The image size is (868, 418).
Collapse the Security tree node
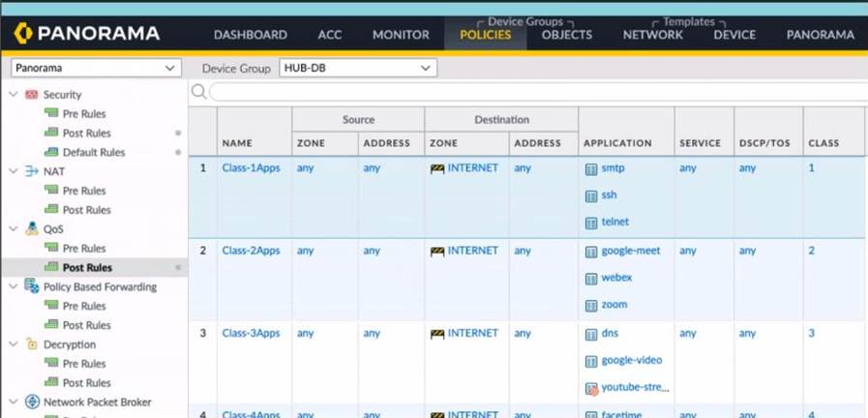pos(13,95)
